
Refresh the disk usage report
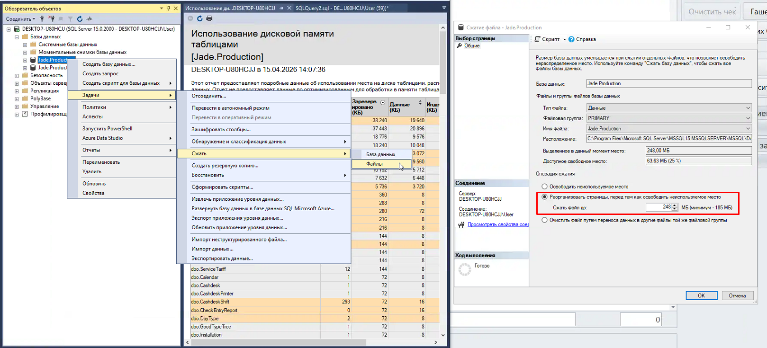pyautogui.click(x=200, y=18)
